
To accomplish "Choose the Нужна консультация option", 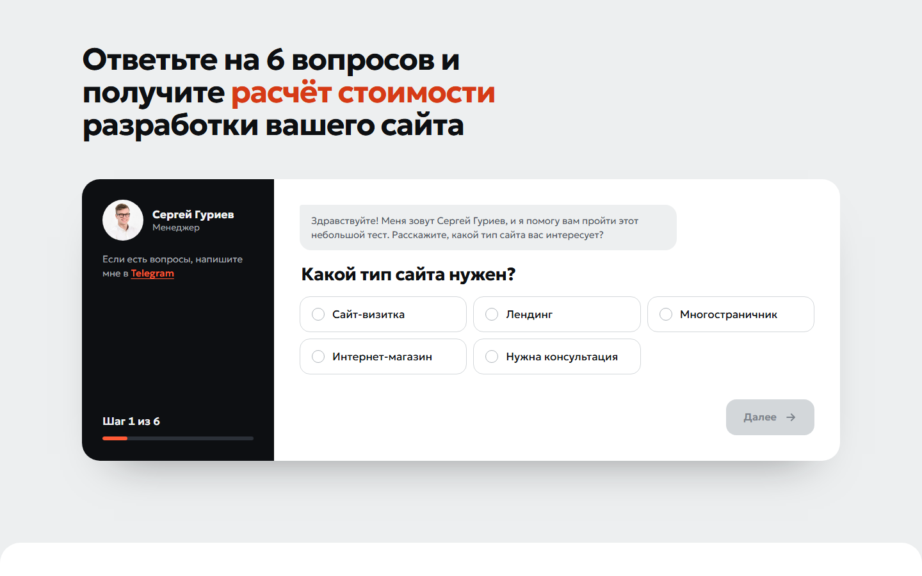I will click(557, 356).
